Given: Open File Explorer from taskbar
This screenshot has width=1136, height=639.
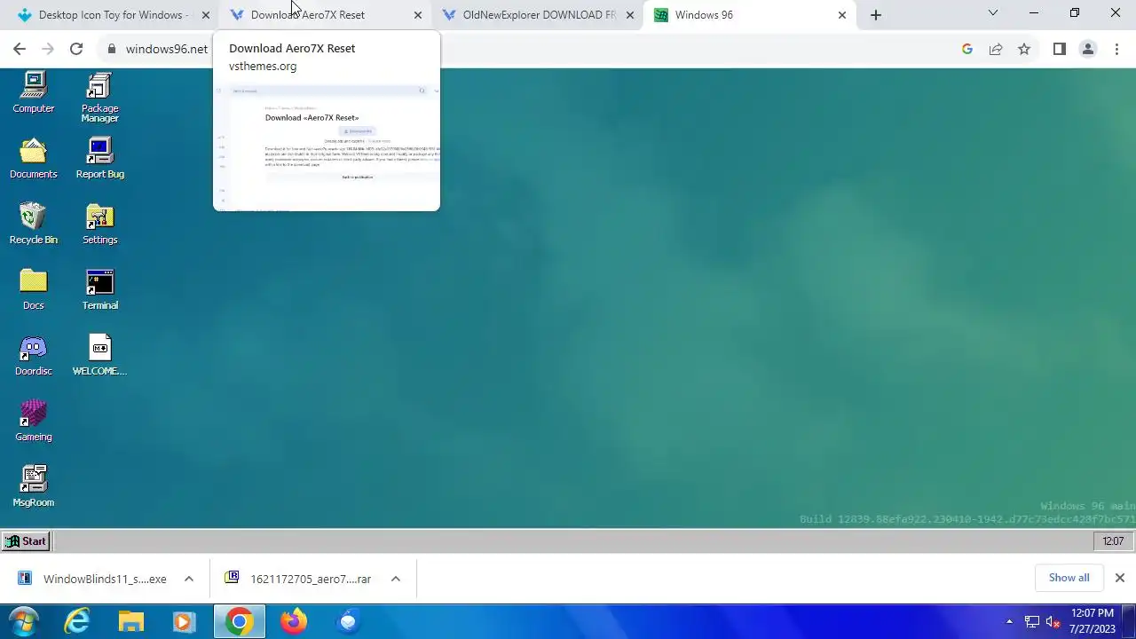Looking at the screenshot, I should point(131,621).
